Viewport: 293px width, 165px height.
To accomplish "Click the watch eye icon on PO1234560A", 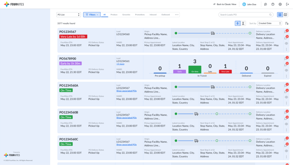I will click(286, 97).
